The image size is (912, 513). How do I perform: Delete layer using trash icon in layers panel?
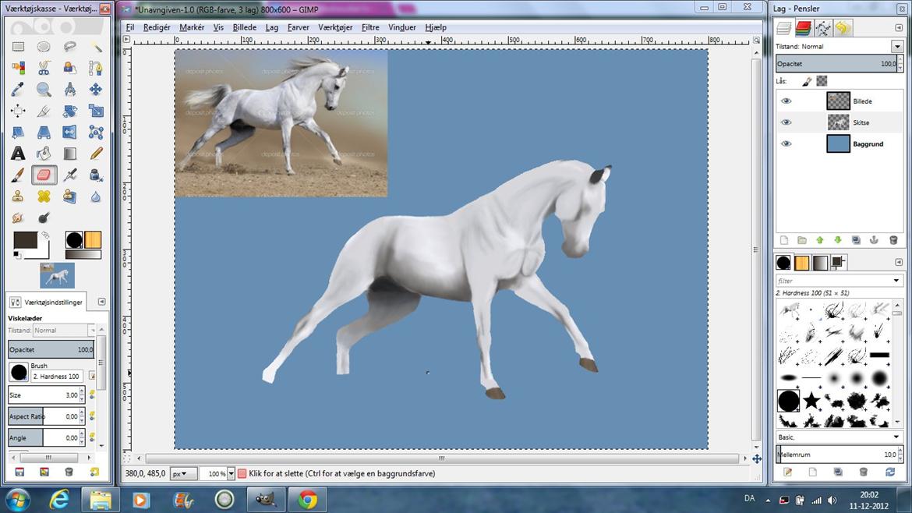(892, 240)
